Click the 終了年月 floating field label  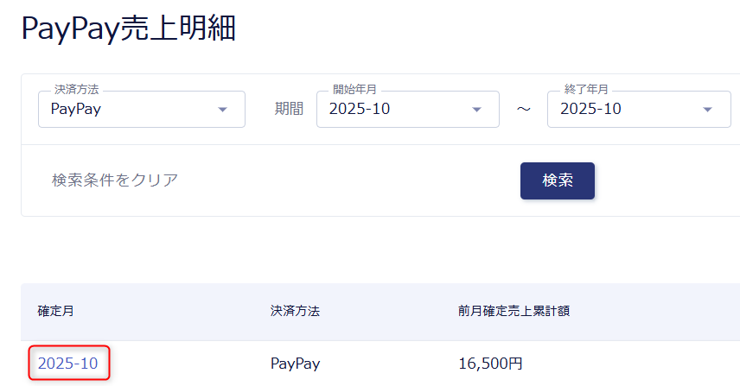pyautogui.click(x=585, y=90)
